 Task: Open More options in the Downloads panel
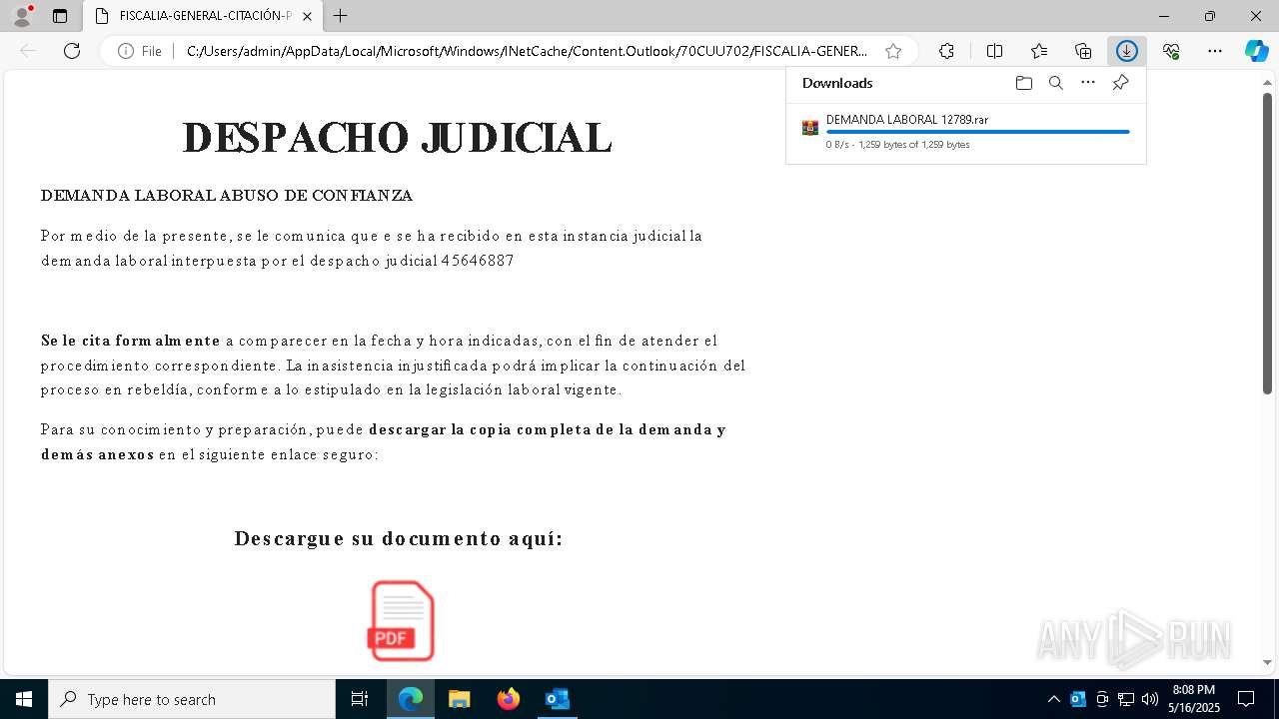(1088, 83)
